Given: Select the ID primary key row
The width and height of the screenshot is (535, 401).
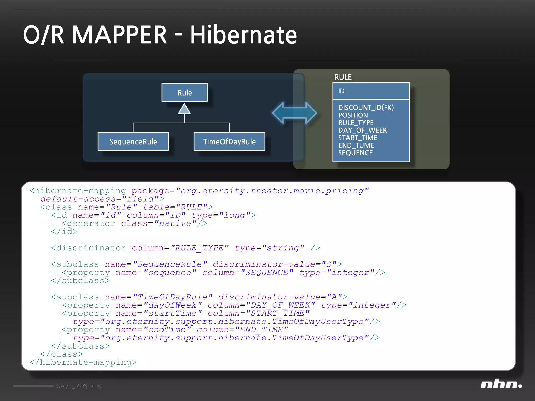Looking at the screenshot, I should coord(371,91).
